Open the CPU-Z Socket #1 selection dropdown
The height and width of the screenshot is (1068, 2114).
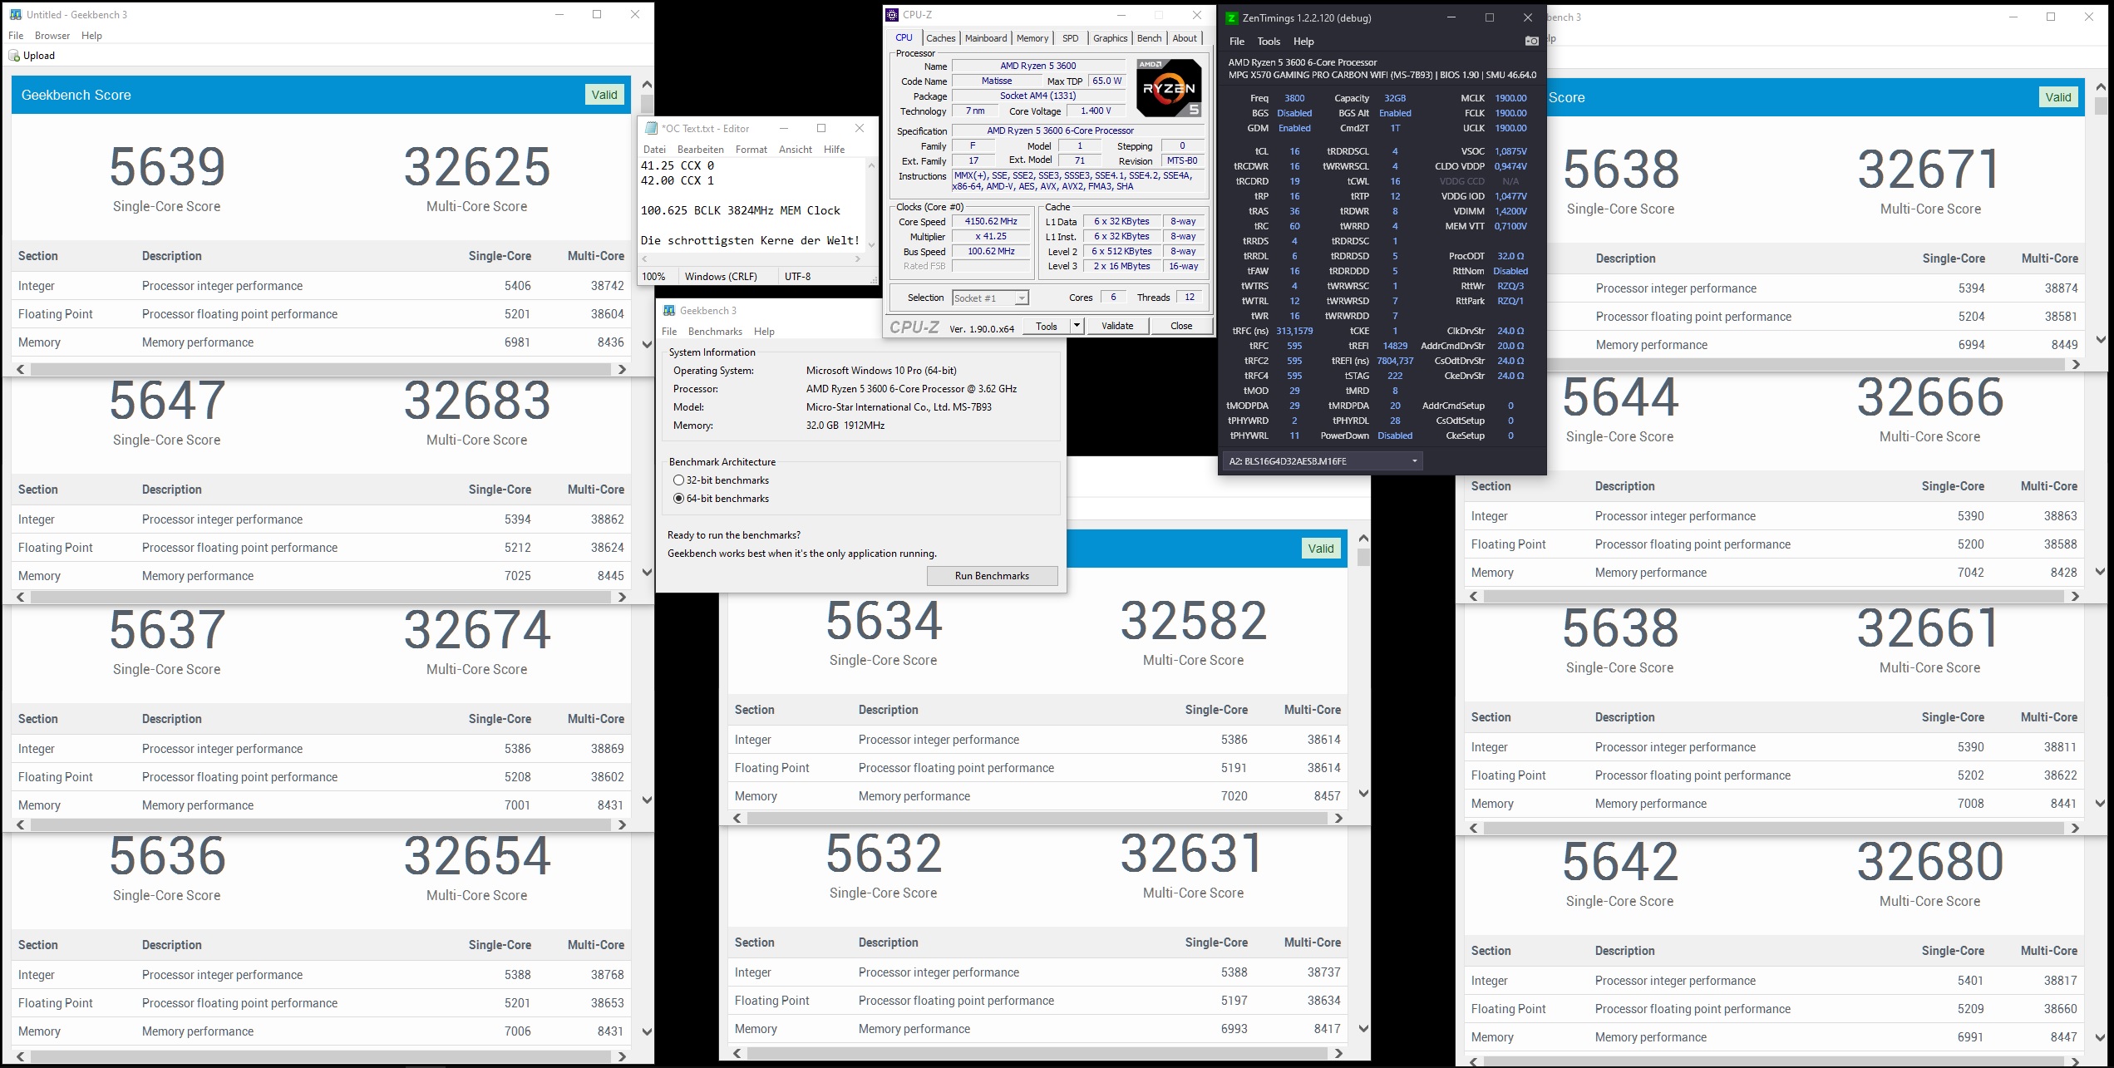tap(989, 298)
